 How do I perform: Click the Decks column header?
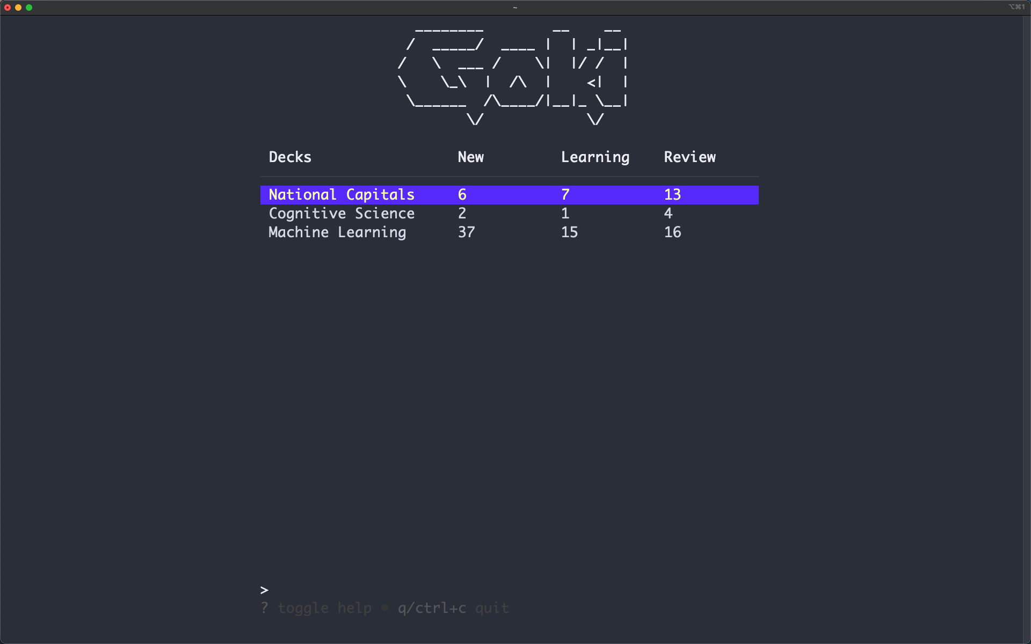(290, 157)
